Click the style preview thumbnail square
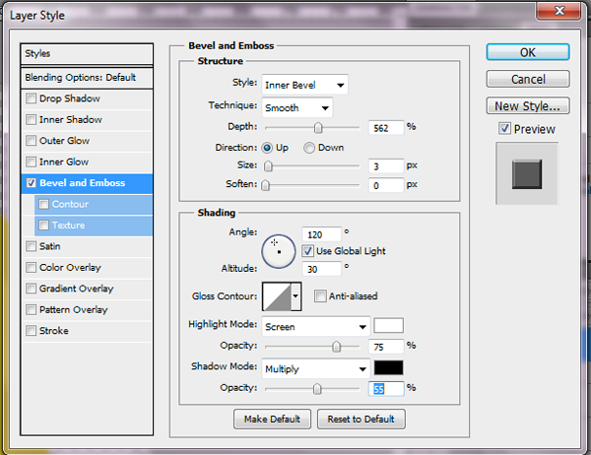This screenshot has width=591, height=455. [x=527, y=173]
